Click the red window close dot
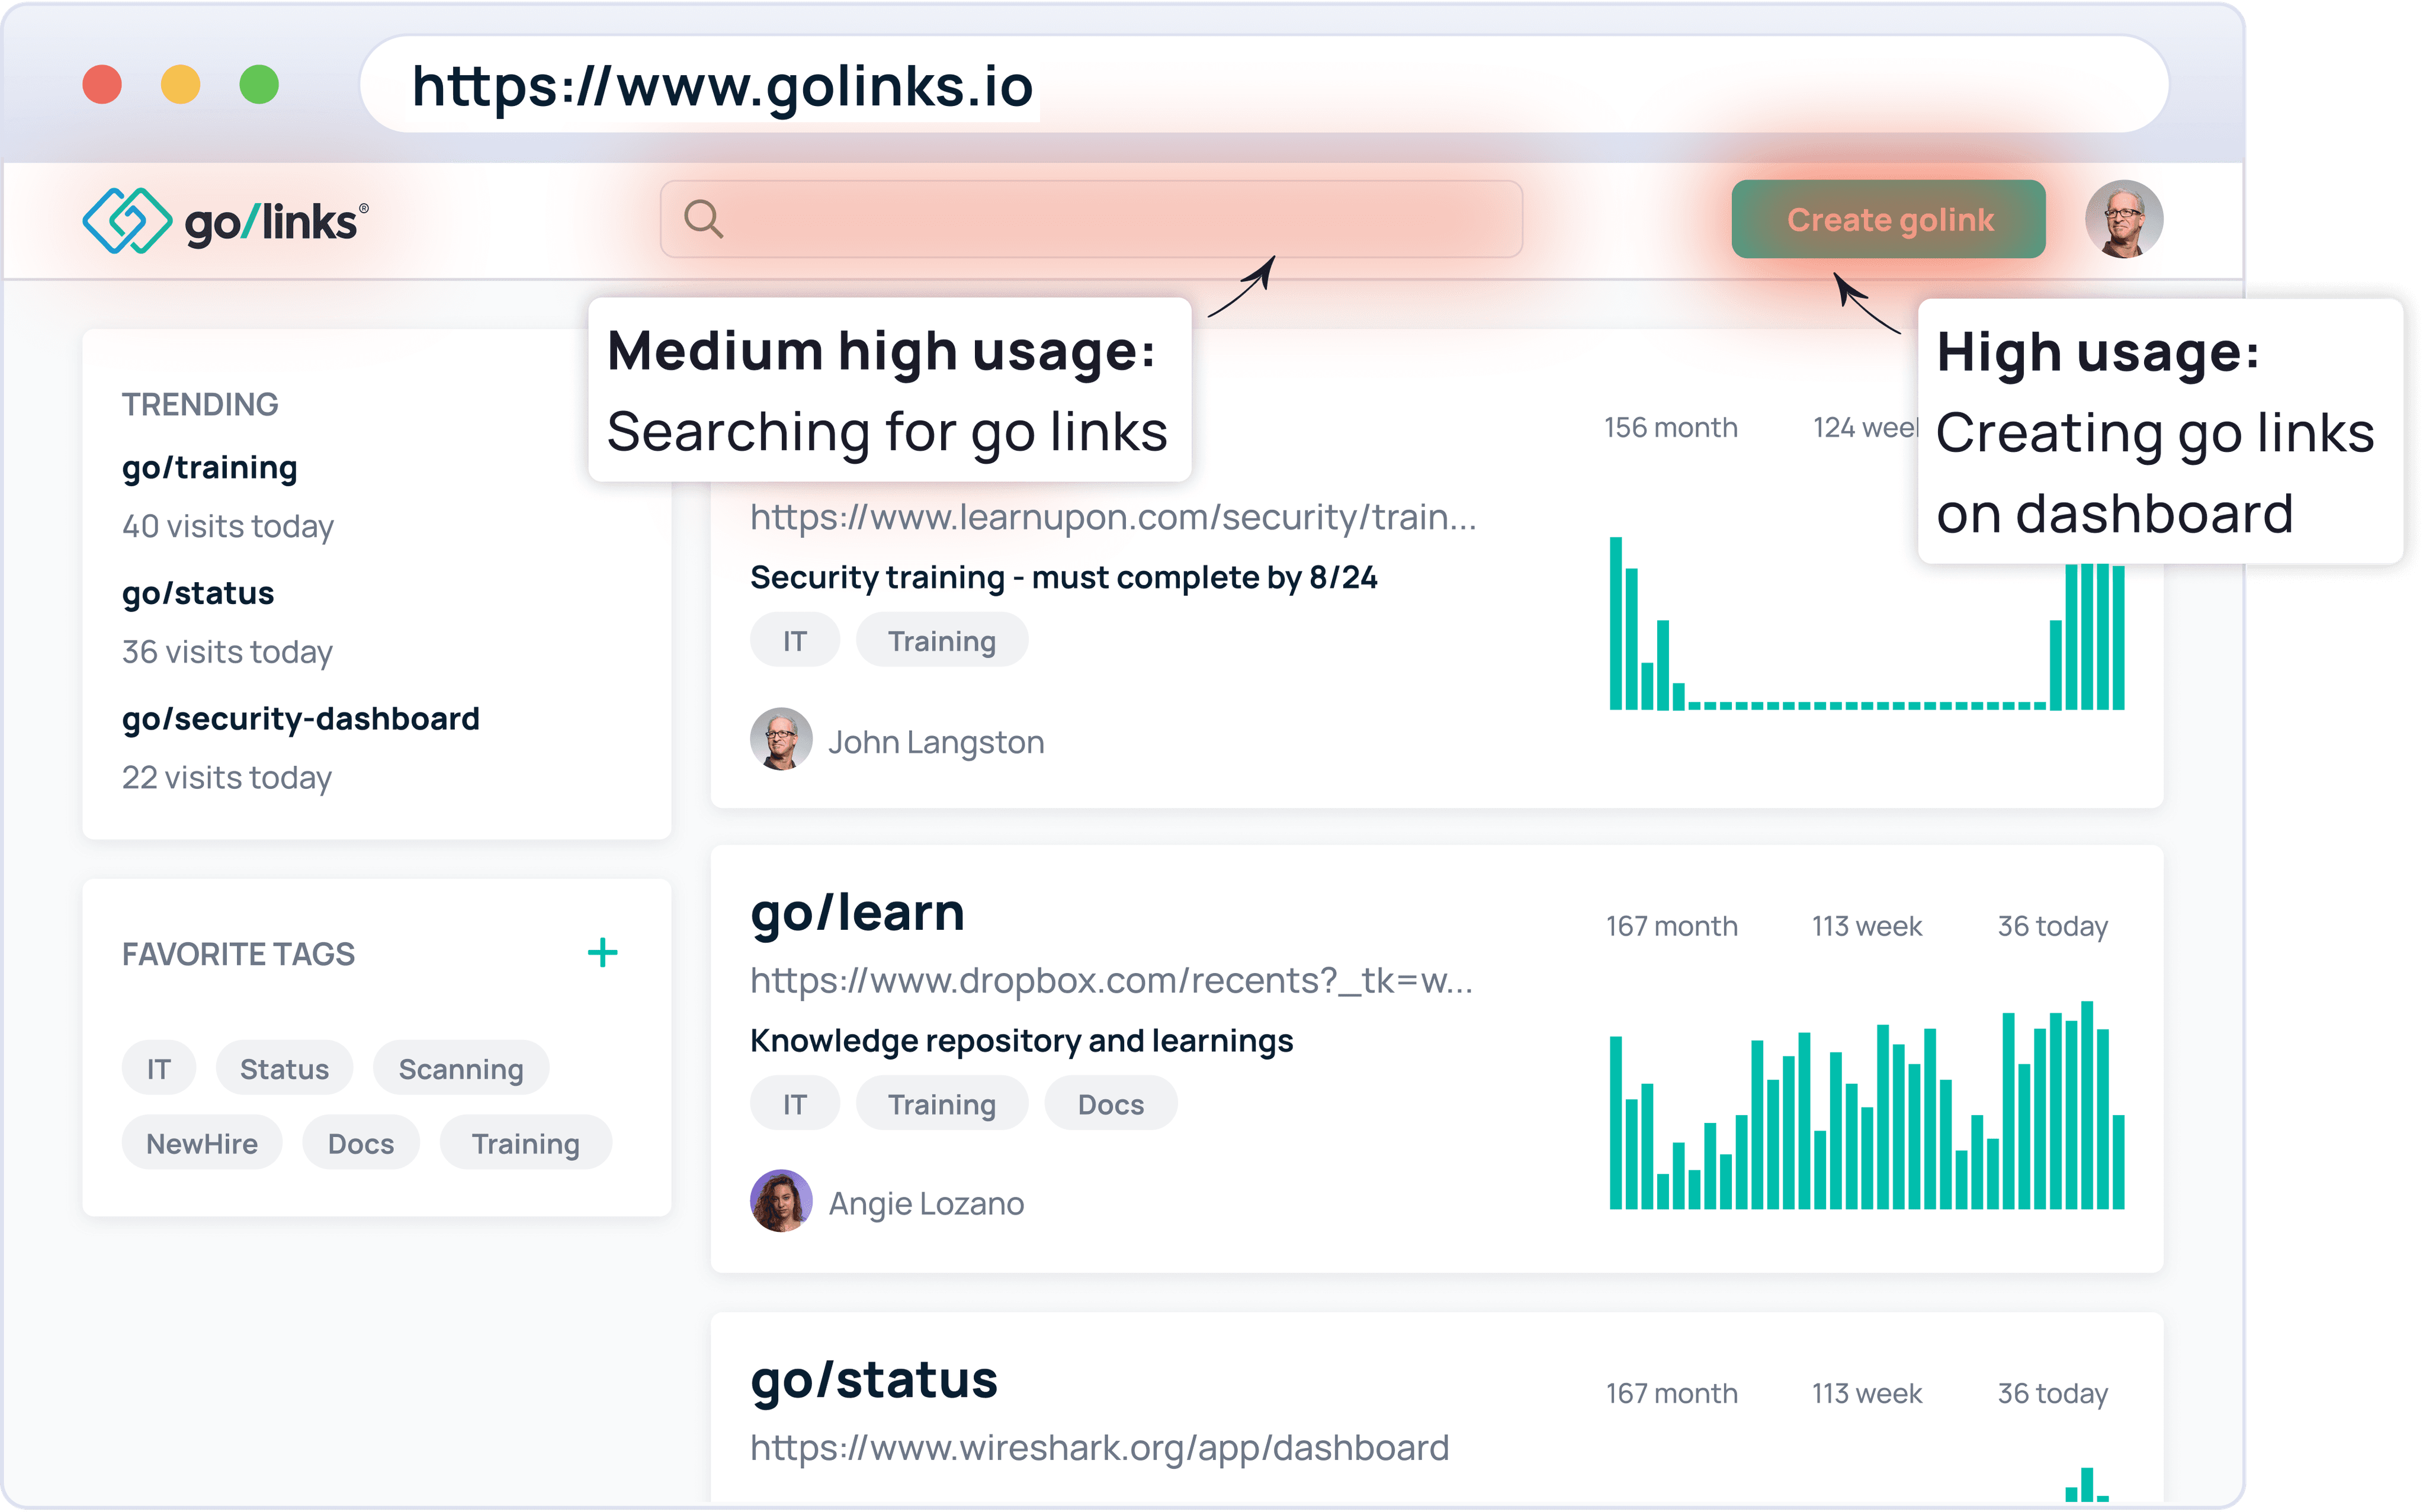Viewport: 2426px width, 1512px height. [102, 84]
